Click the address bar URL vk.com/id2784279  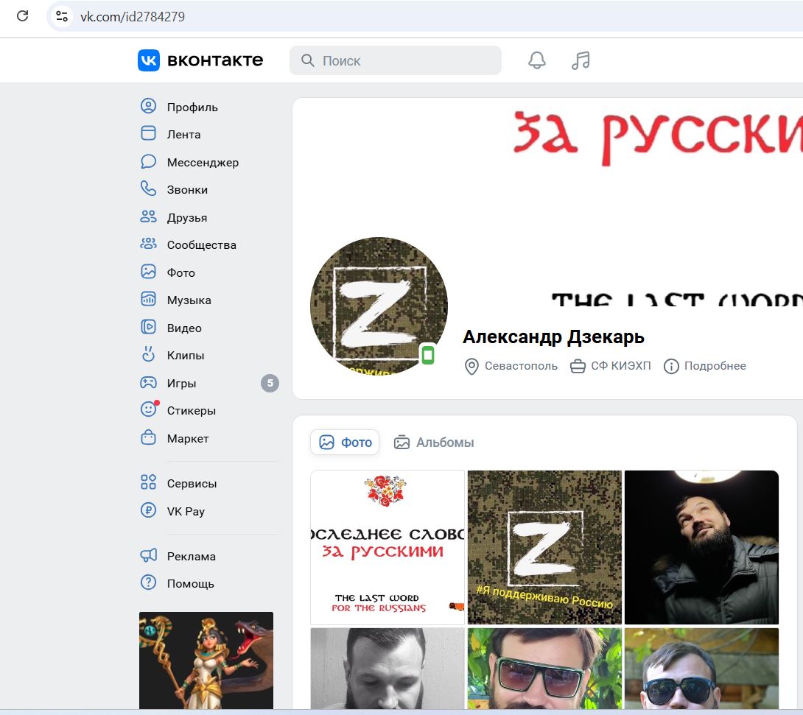[133, 17]
